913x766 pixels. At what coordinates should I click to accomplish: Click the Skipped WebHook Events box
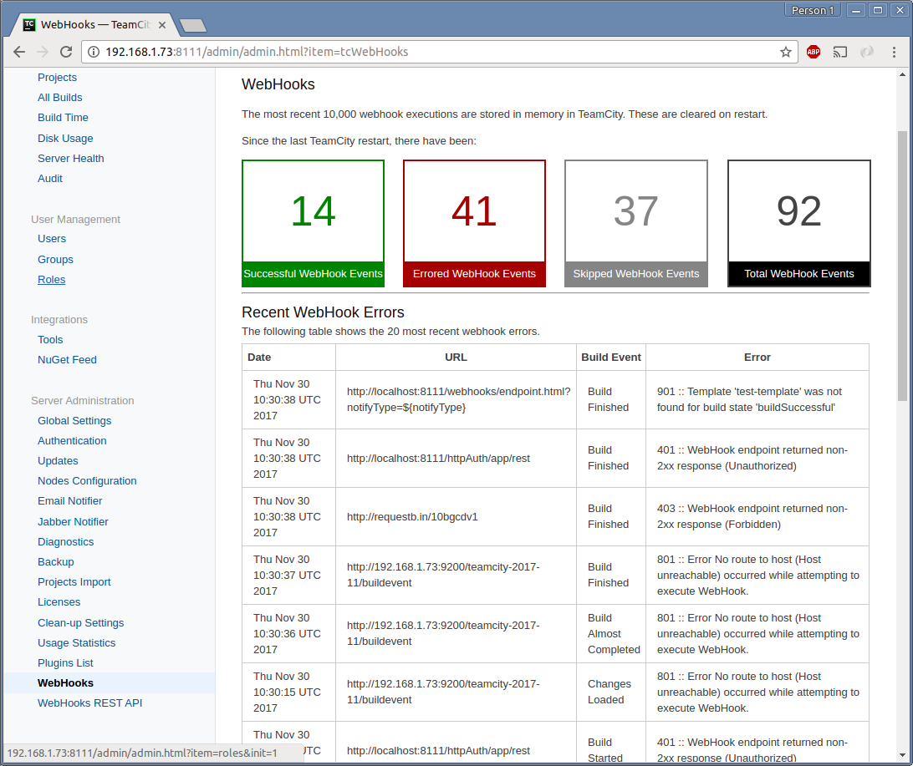coord(635,223)
